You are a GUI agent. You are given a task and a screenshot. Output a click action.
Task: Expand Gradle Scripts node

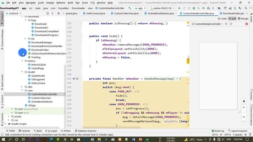6,124
